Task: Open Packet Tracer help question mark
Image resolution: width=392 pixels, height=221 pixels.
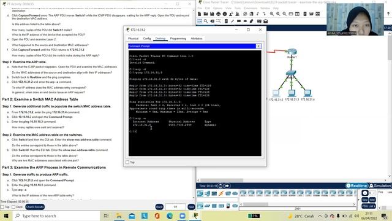Action: pyautogui.click(x=388, y=14)
